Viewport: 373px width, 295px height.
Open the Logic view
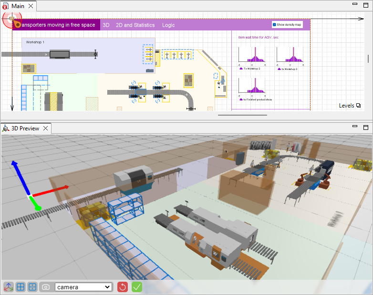click(x=168, y=25)
